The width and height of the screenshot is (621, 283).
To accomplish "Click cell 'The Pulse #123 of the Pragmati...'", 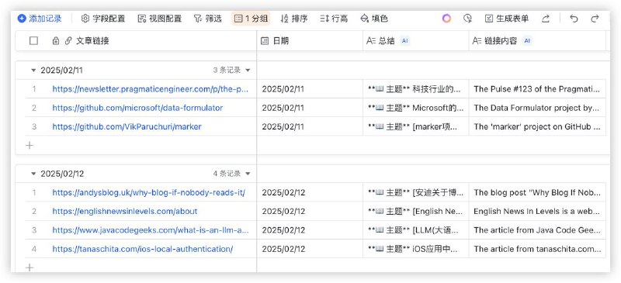I will tap(537, 89).
